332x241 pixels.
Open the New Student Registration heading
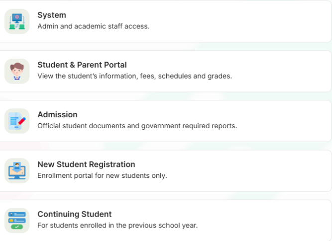pos(86,164)
